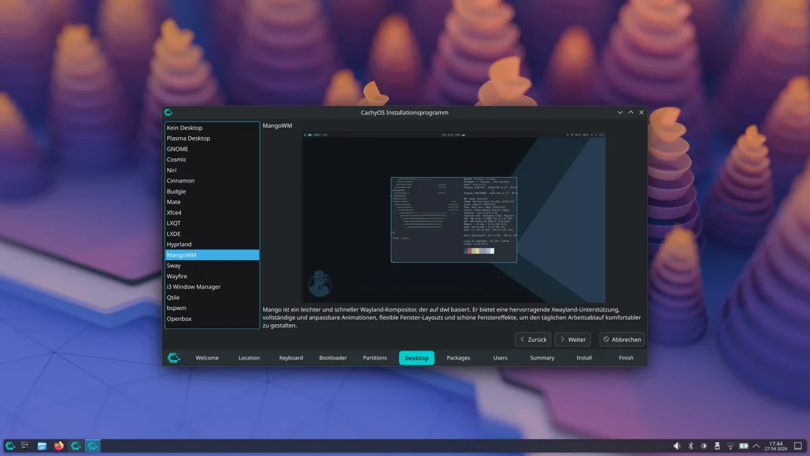
Task: Click the USB removable device tray icon
Action: click(x=717, y=446)
